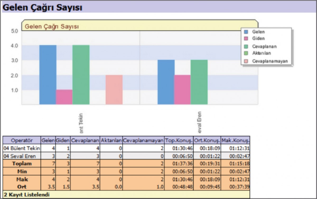Viewport: 317px width, 199px height.
Task: Sort by the Giden column header
Action: 63,140
